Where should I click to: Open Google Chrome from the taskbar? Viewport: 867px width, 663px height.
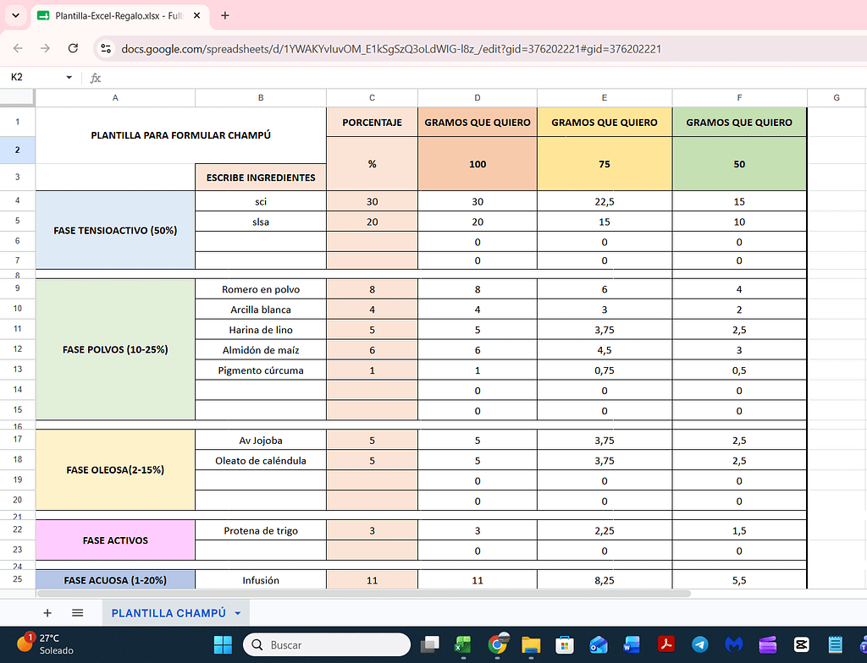[x=497, y=644]
